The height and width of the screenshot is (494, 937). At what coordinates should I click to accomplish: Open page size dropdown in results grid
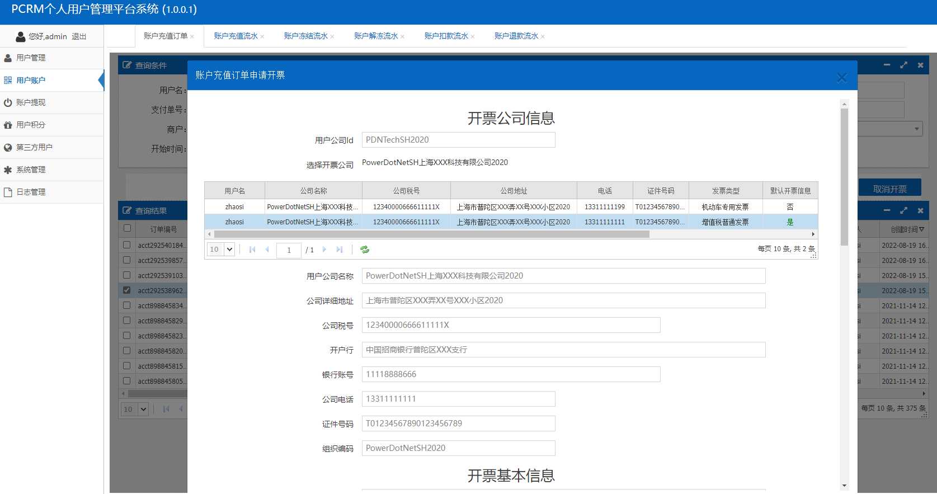[x=143, y=409]
